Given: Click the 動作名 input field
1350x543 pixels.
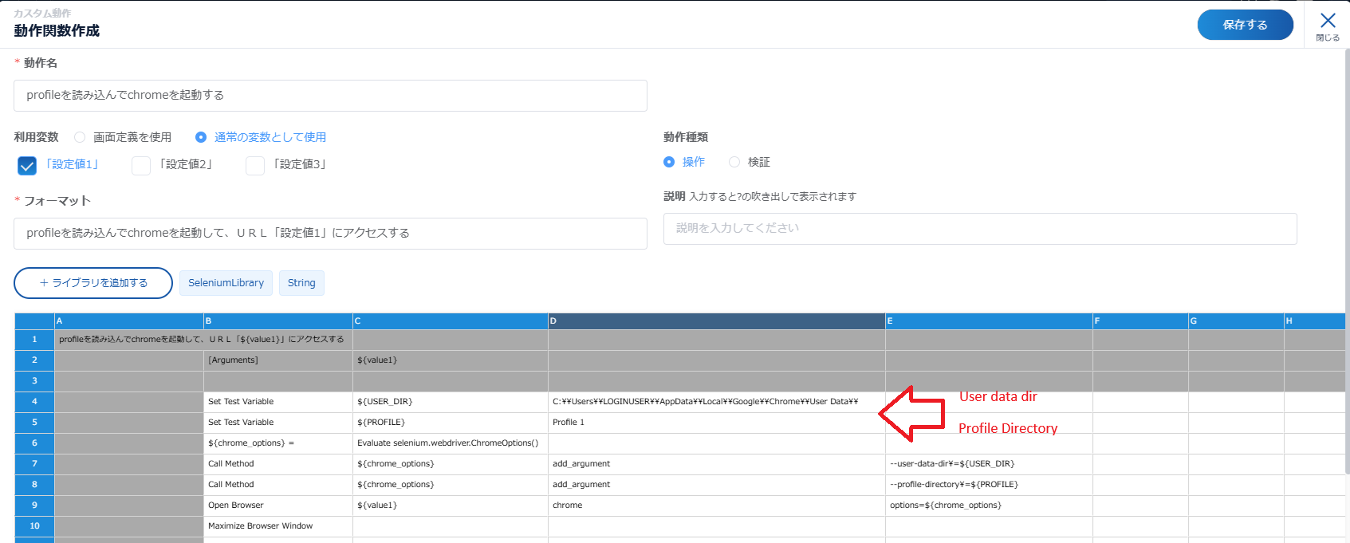Looking at the screenshot, I should (330, 95).
